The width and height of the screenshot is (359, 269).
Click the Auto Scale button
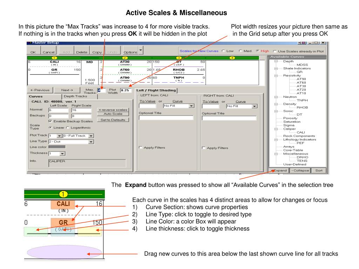tap(113, 114)
